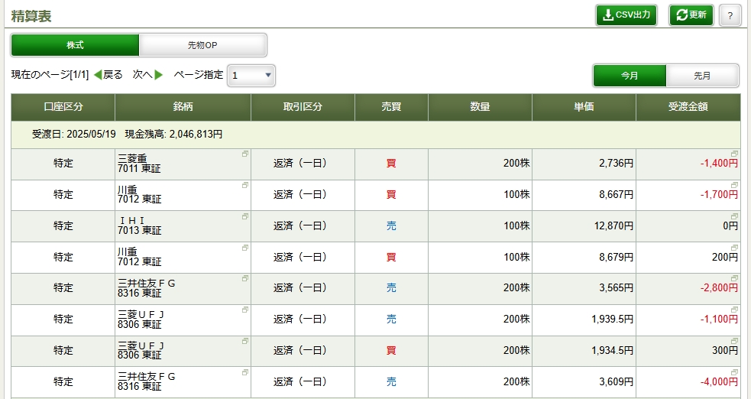
Task: Click the -1,400円 settlement amount
Action: [x=719, y=164]
